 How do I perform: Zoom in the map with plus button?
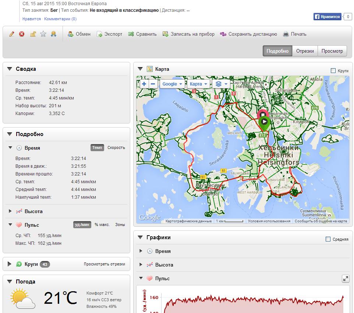pyautogui.click(x=144, y=84)
